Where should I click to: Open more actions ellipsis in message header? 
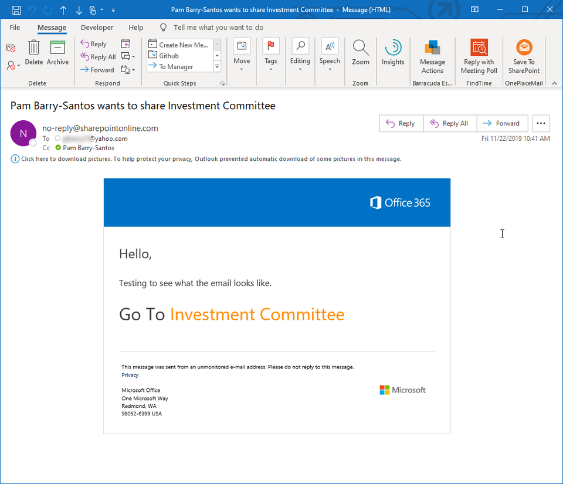click(x=541, y=124)
